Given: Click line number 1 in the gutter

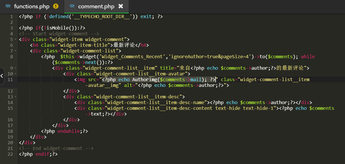Looking at the screenshot, I should tap(11, 17).
